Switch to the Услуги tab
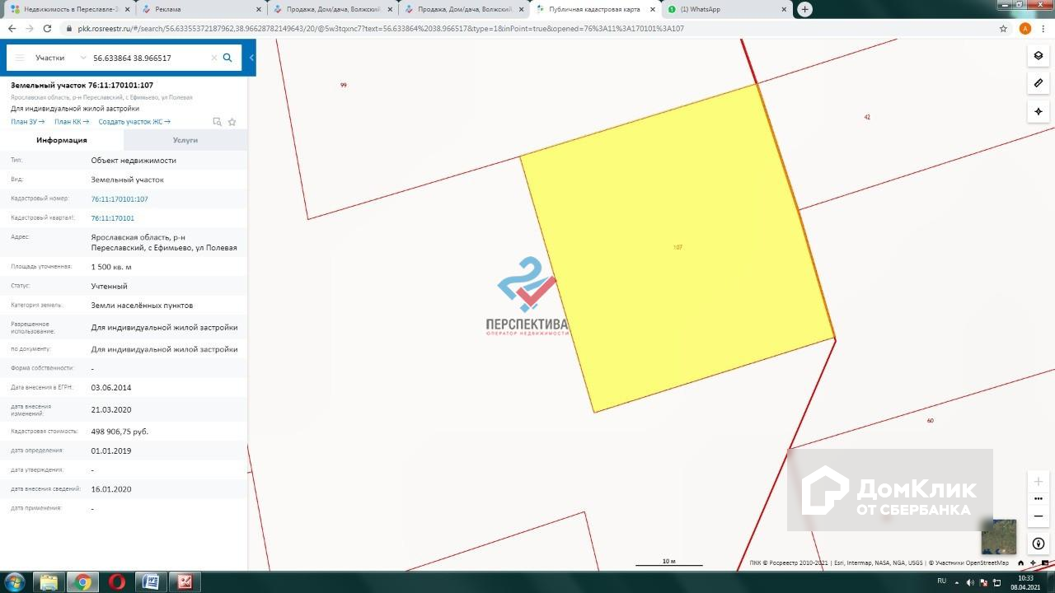Screen dimensions: 1055x593 point(185,140)
